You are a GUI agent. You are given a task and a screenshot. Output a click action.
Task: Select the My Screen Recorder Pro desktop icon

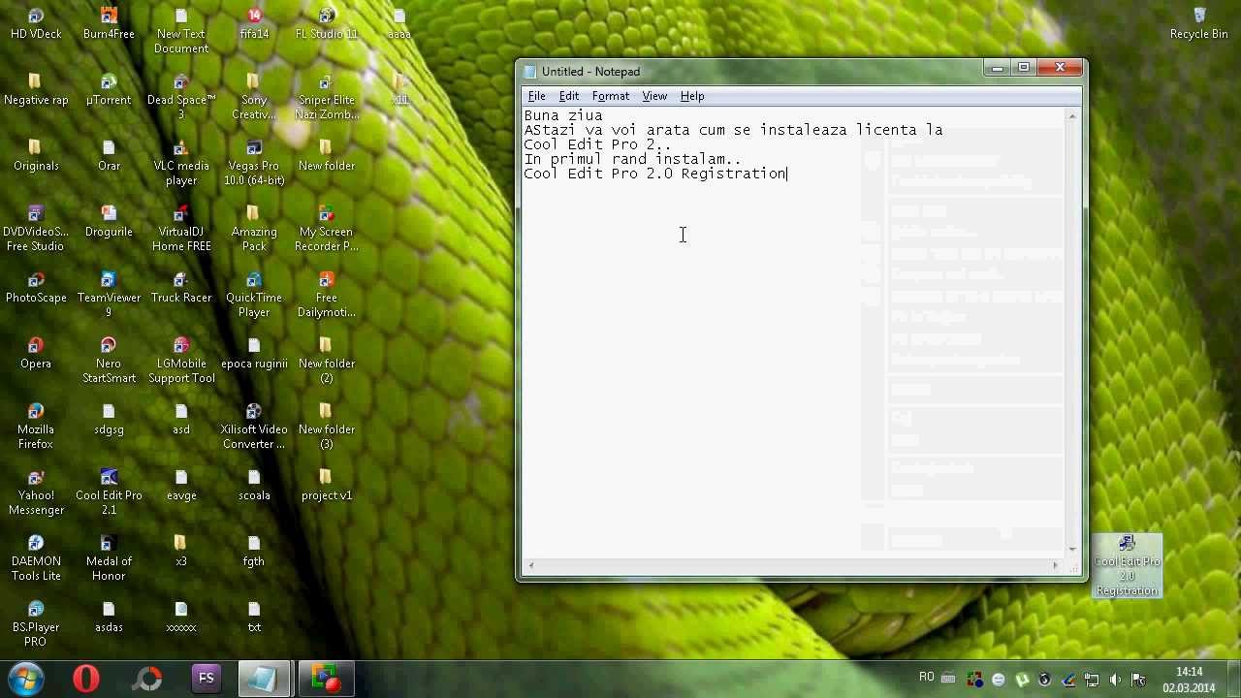point(327,229)
